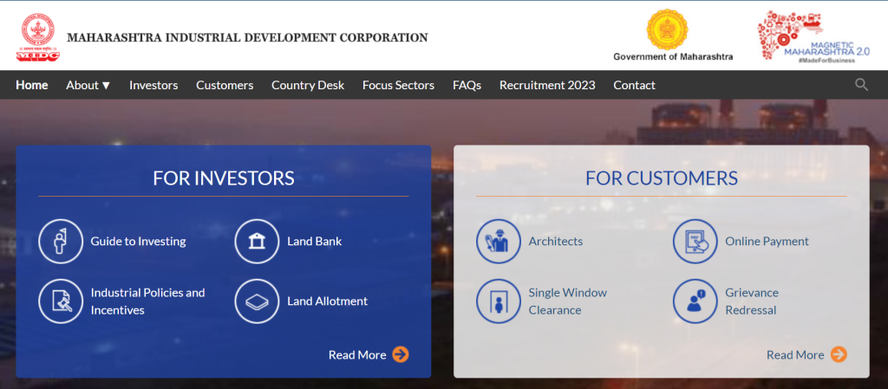The image size is (888, 389).
Task: Click the Online Payment tablet icon
Action: point(695,242)
